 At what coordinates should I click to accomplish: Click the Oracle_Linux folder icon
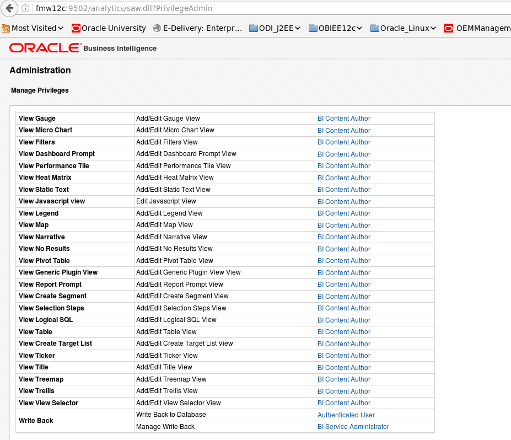(375, 28)
